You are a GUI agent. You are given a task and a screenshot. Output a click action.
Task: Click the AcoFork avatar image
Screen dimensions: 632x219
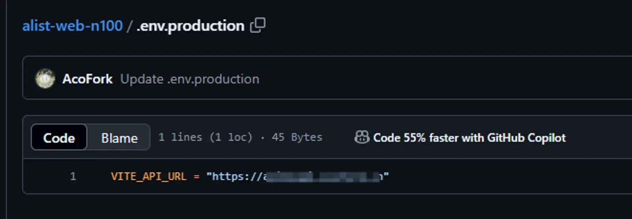pos(45,79)
